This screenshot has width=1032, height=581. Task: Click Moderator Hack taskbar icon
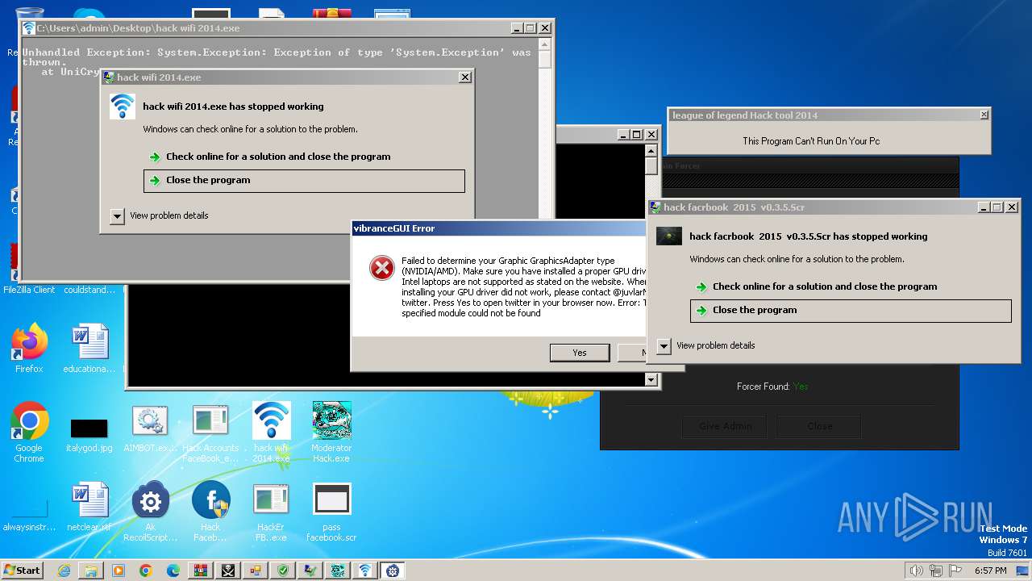coord(338,571)
